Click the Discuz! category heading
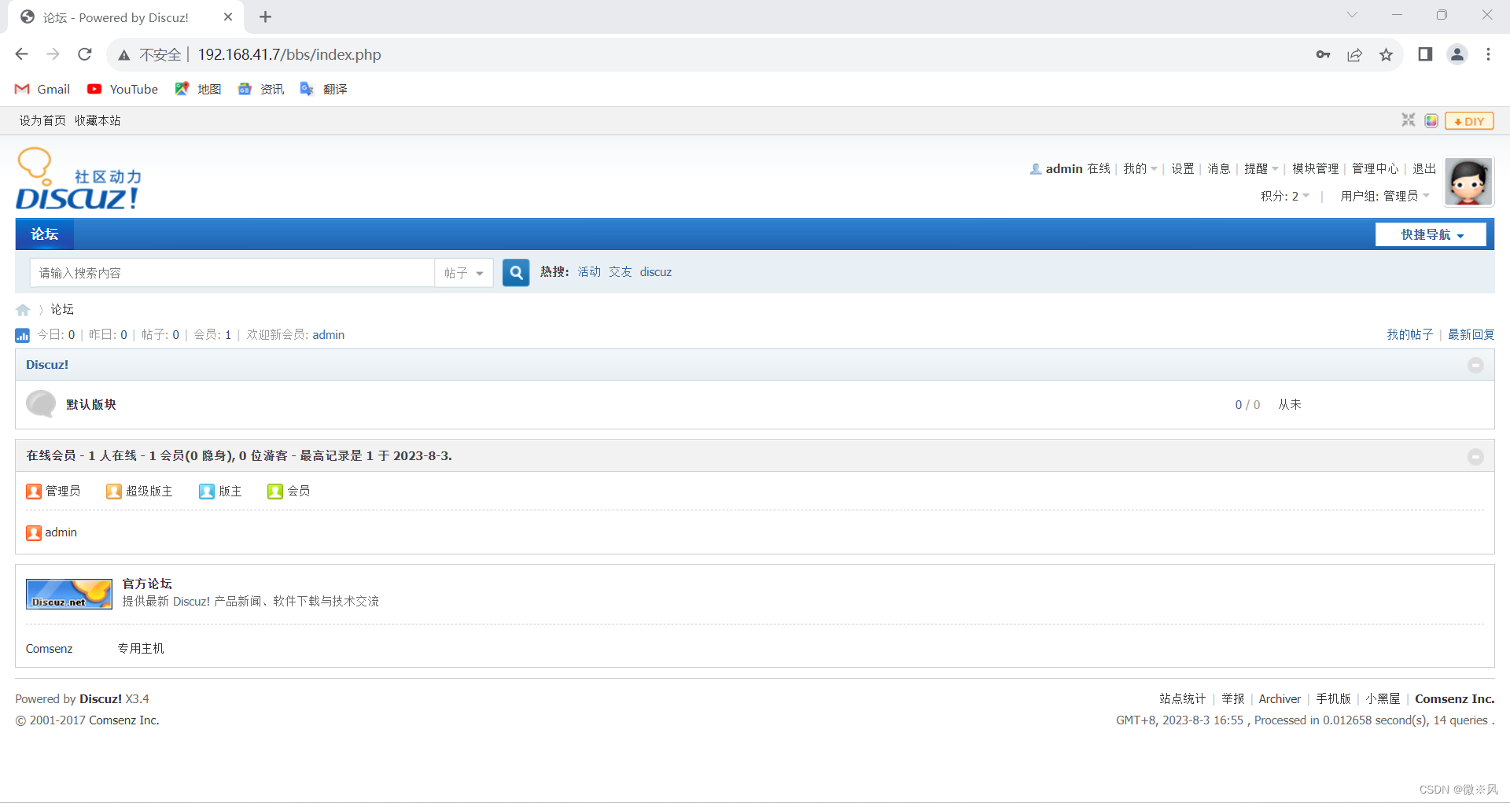The width and height of the screenshot is (1510, 803). point(47,364)
